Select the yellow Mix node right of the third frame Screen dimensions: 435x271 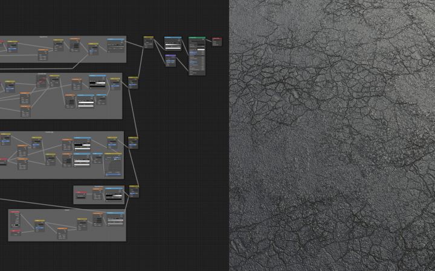click(x=133, y=139)
